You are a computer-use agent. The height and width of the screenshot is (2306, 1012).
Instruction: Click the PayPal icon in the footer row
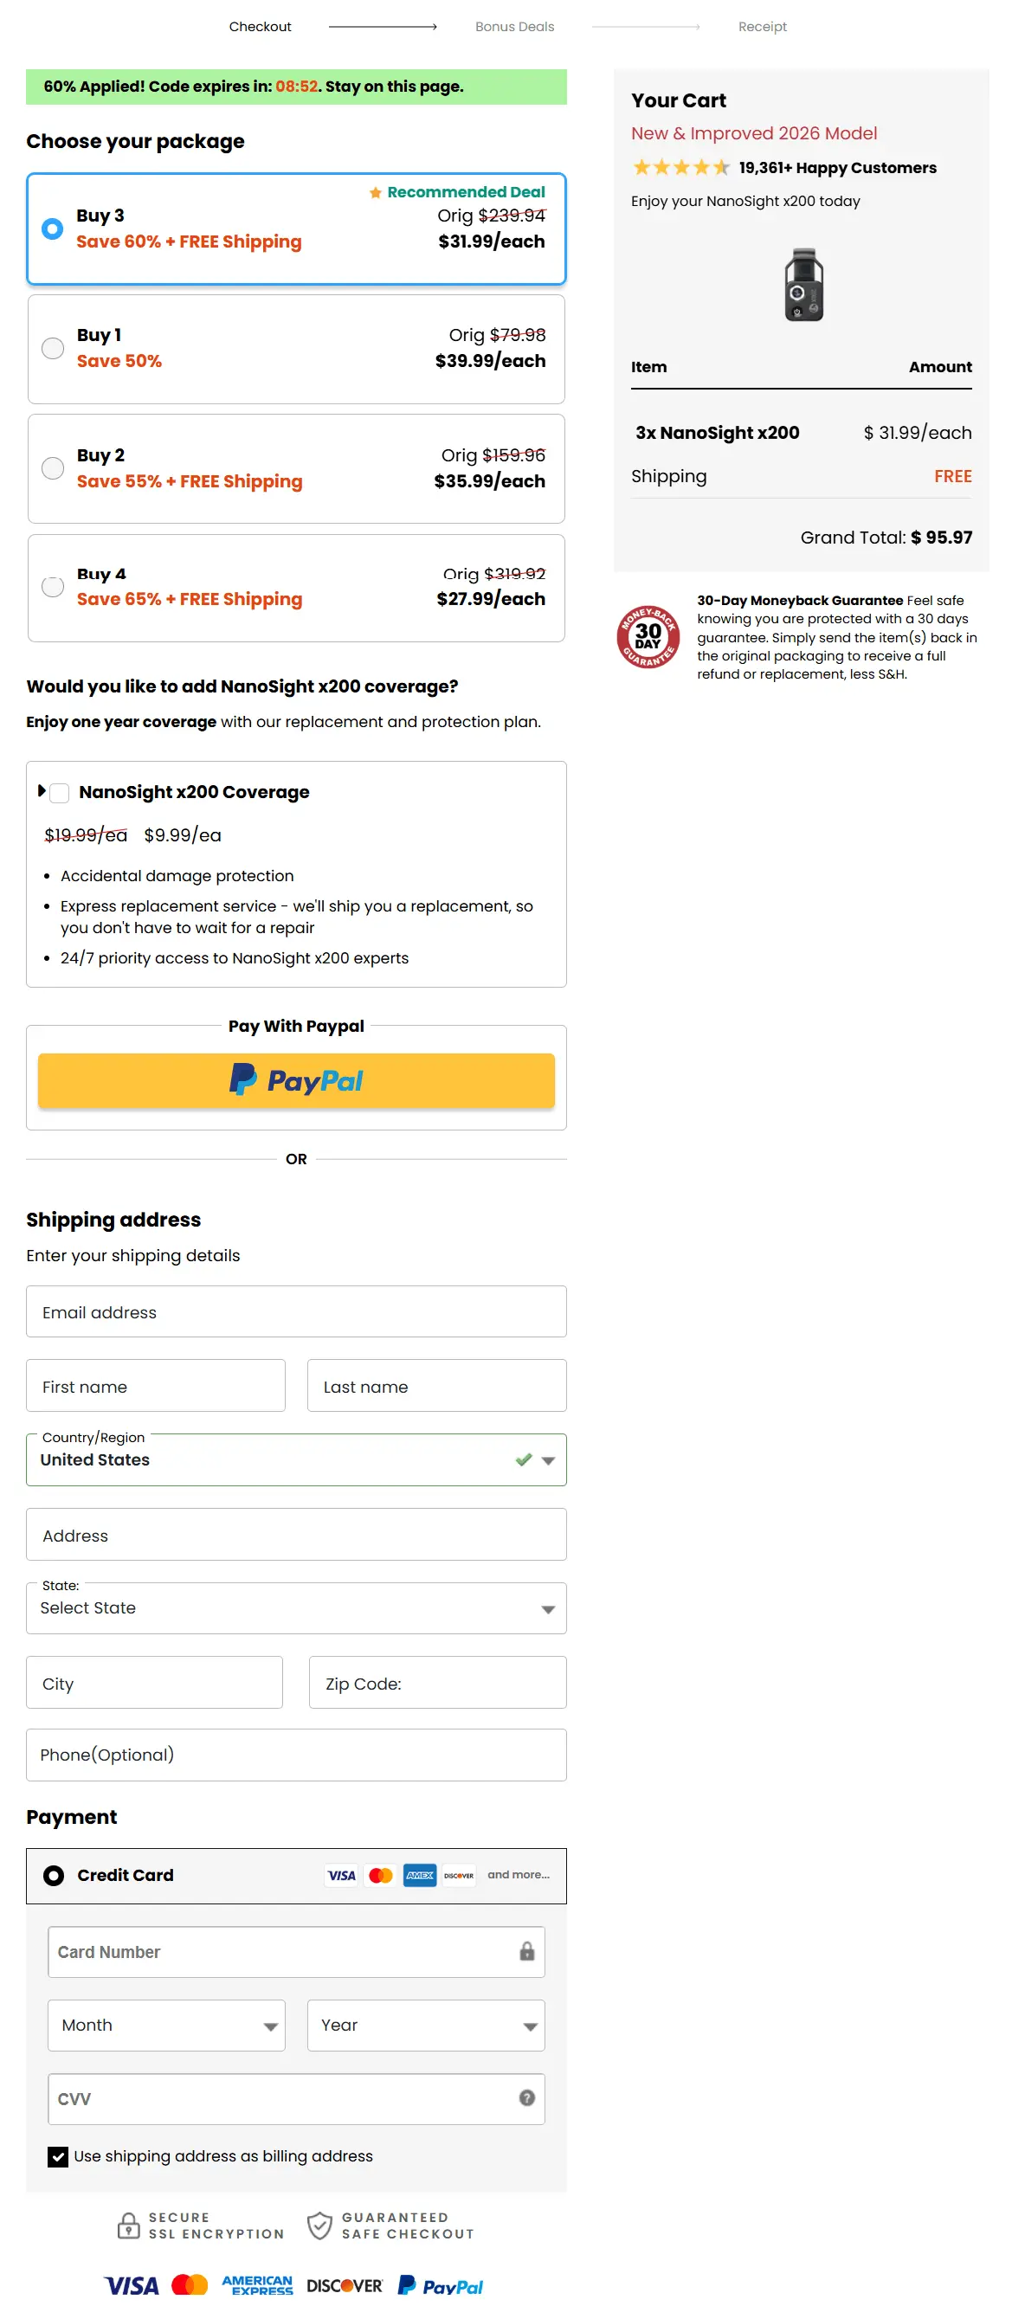tap(440, 2283)
